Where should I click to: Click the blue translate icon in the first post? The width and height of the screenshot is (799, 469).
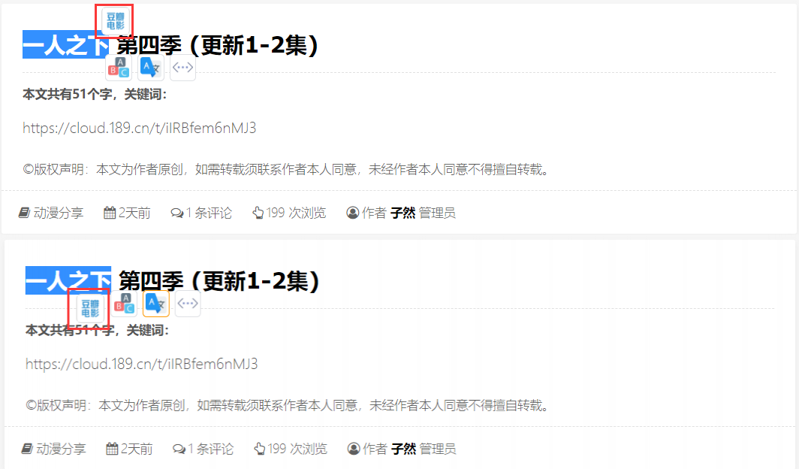151,68
